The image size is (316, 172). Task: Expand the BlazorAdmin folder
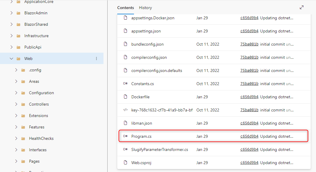(x=11, y=13)
